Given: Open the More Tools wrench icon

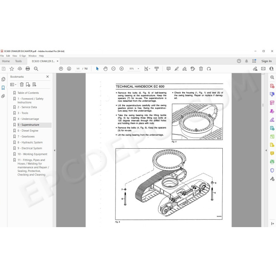Looking at the screenshot, I should [272, 179].
